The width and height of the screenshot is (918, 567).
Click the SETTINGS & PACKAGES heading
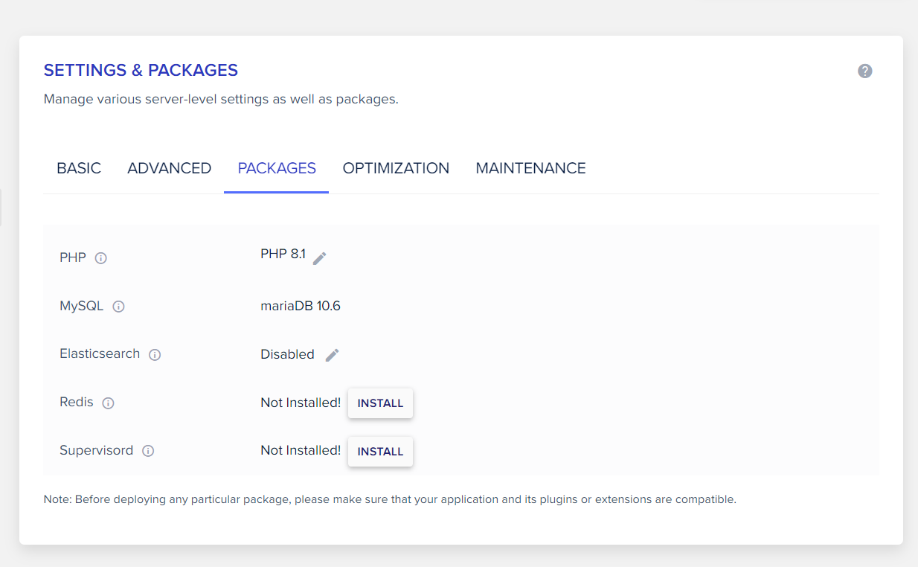(x=141, y=70)
